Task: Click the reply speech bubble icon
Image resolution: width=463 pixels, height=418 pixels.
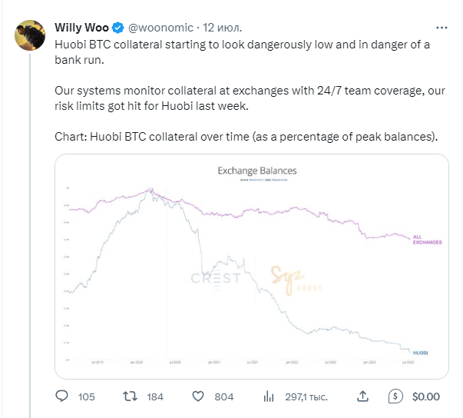Action: (x=63, y=396)
